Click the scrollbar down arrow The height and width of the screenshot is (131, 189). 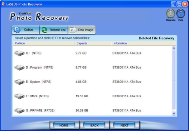[174, 113]
